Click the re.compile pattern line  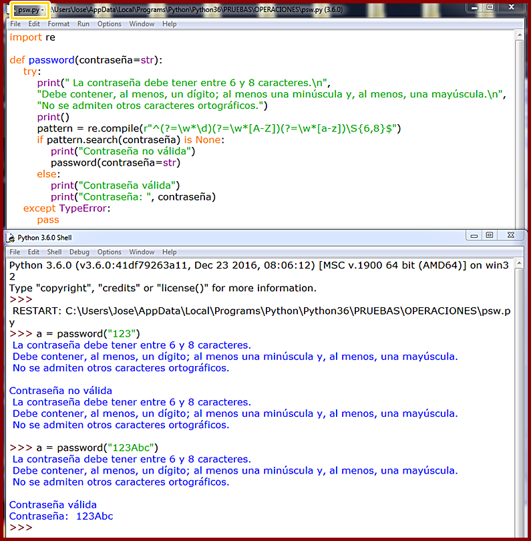[219, 128]
